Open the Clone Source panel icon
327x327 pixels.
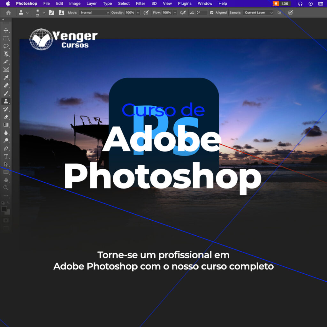(x=61, y=13)
